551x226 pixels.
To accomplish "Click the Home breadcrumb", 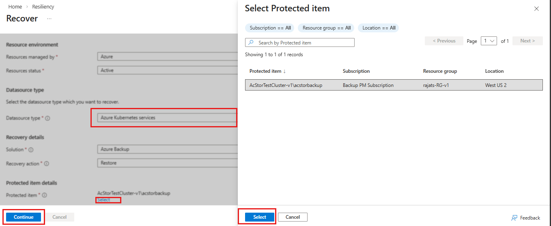I will [15, 7].
